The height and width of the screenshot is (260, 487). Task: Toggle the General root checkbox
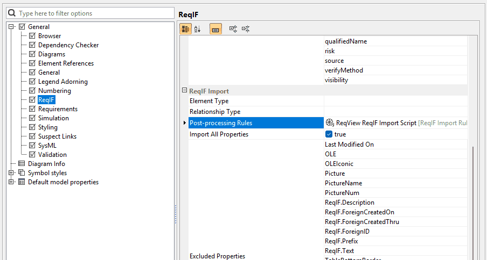point(22,27)
